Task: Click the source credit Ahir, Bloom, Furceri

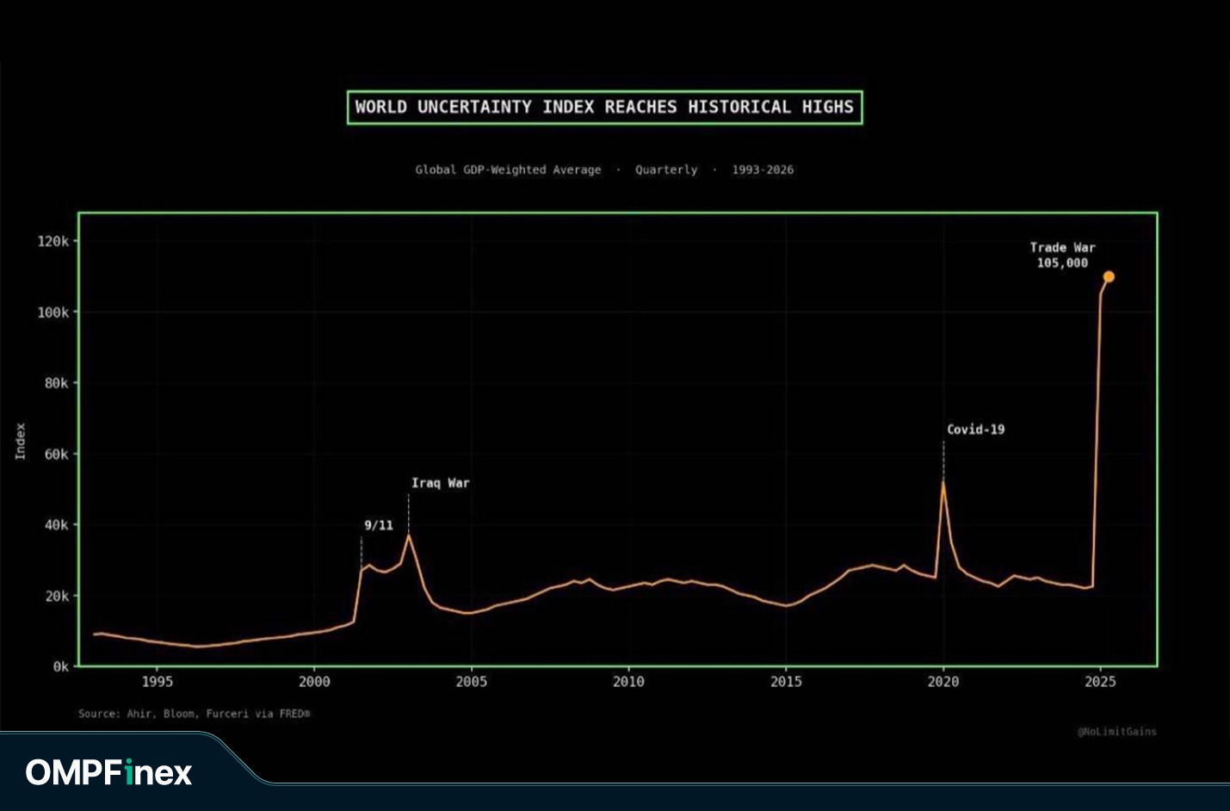Action: [194, 714]
